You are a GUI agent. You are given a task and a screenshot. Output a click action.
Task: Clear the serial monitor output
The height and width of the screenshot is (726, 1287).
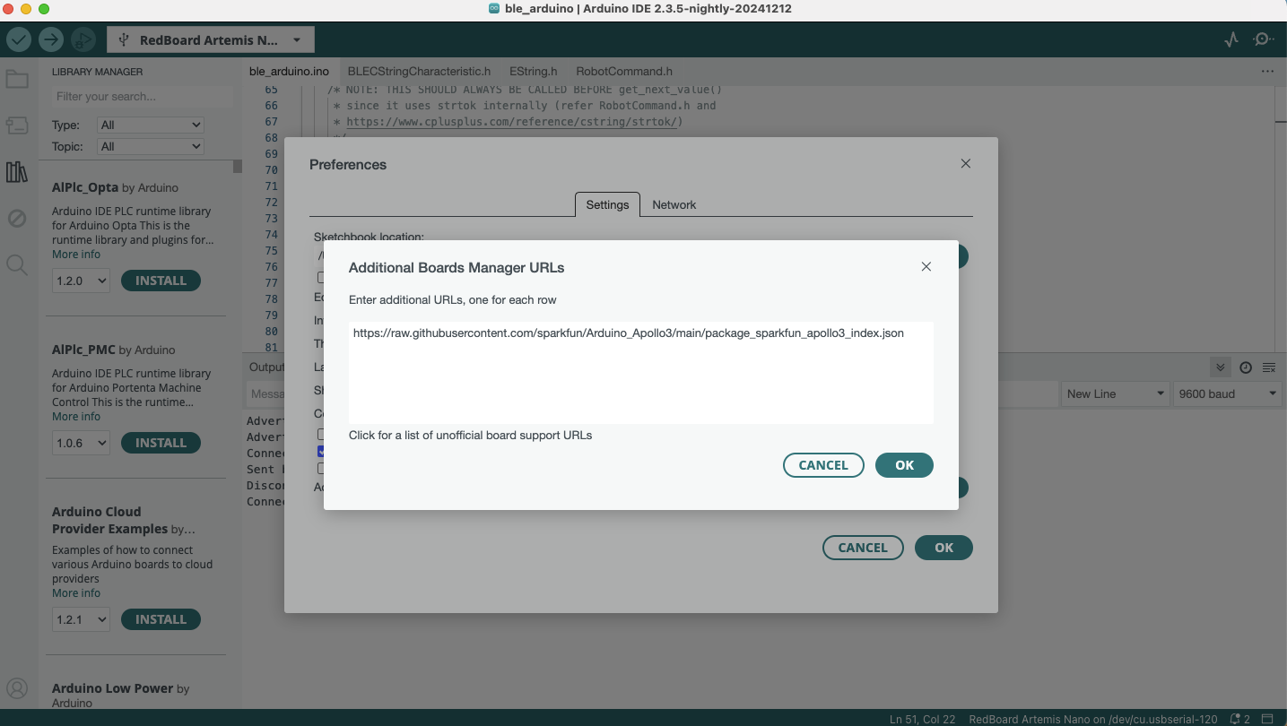(x=1268, y=367)
